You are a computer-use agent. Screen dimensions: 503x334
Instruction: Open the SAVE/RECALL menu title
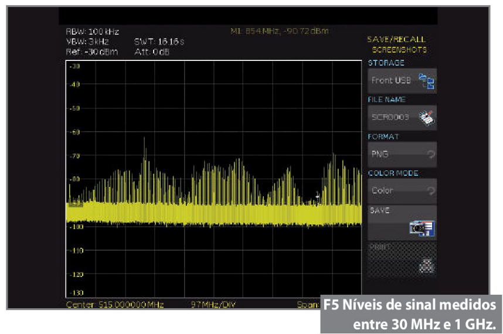tap(396, 39)
